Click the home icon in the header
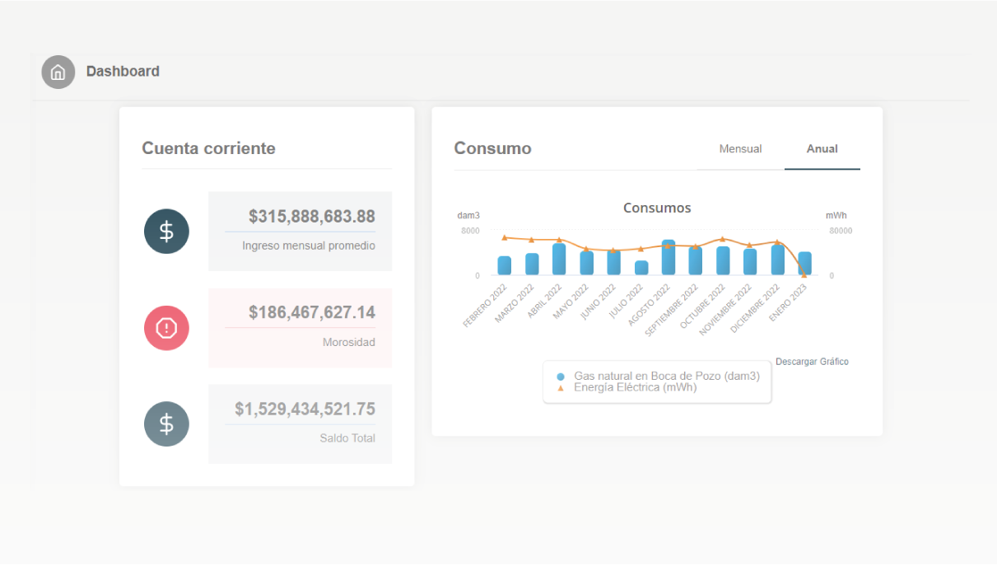The height and width of the screenshot is (566, 997). [58, 73]
